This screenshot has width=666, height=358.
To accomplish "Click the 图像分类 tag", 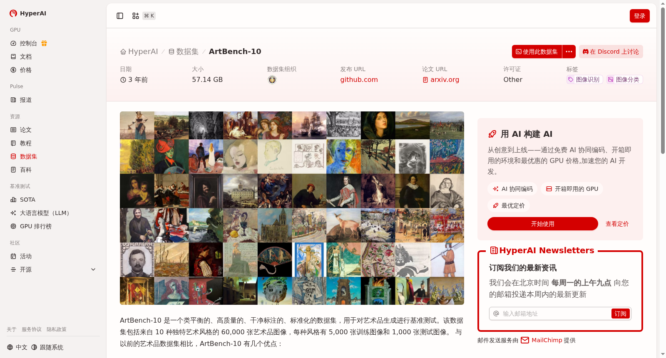I will pos(624,79).
